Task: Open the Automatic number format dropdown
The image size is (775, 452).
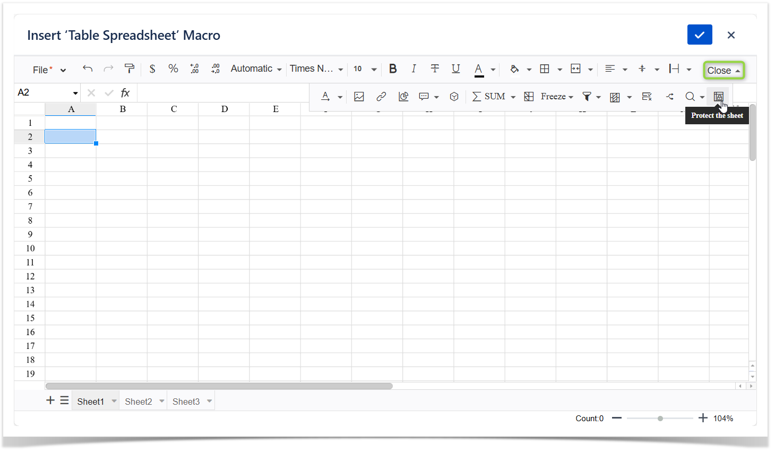Action: tap(256, 69)
